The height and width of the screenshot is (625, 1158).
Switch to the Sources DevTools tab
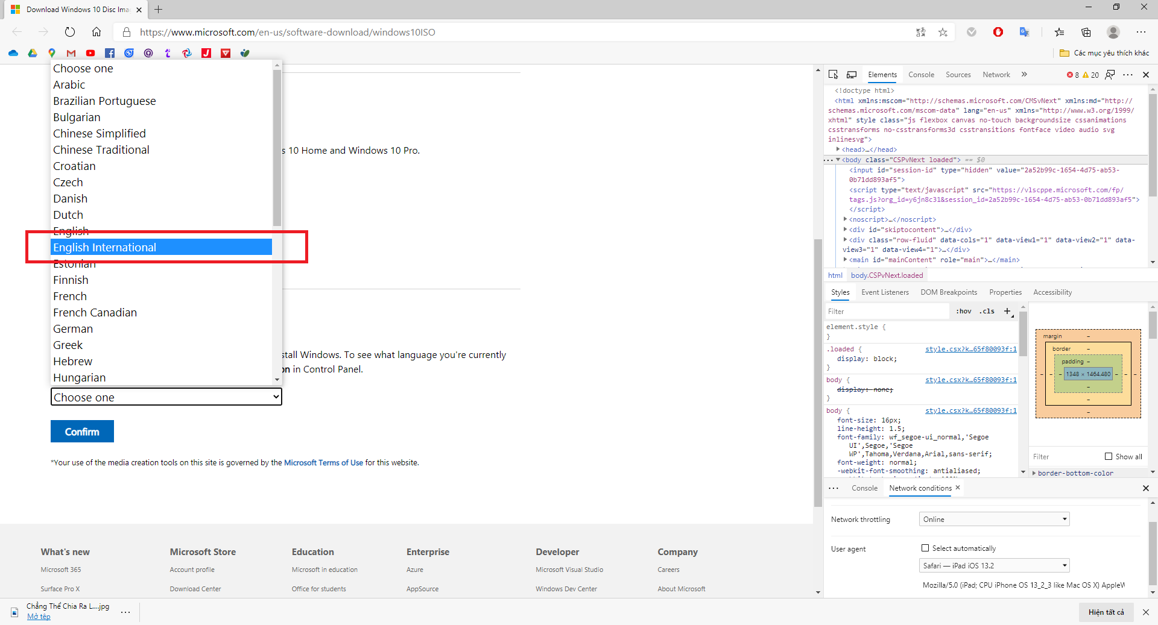[x=958, y=75]
